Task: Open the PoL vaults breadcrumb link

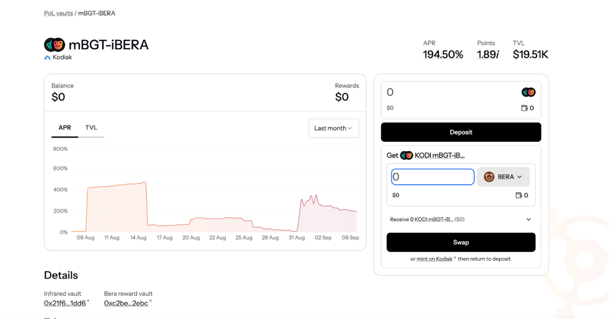Action: pos(59,13)
